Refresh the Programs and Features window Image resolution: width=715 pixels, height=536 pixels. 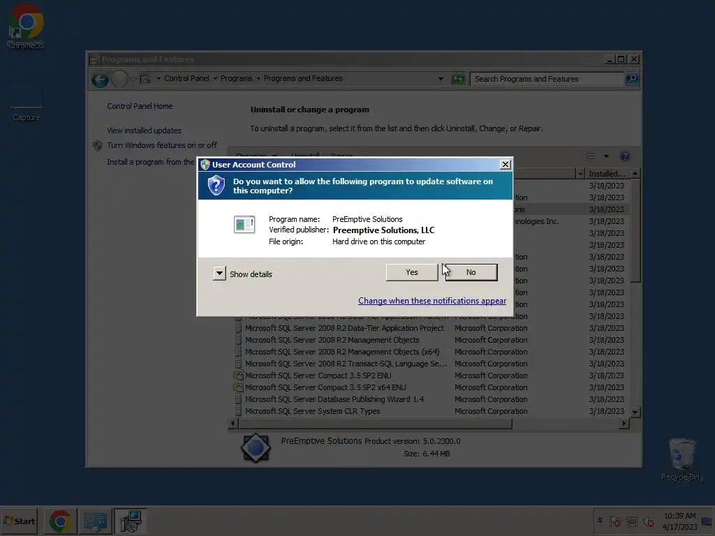coord(458,79)
